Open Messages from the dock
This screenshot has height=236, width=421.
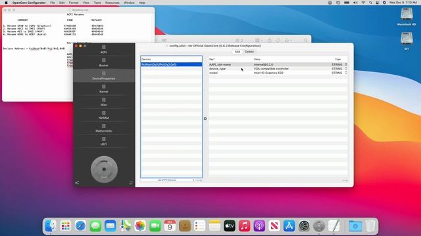pos(95,226)
